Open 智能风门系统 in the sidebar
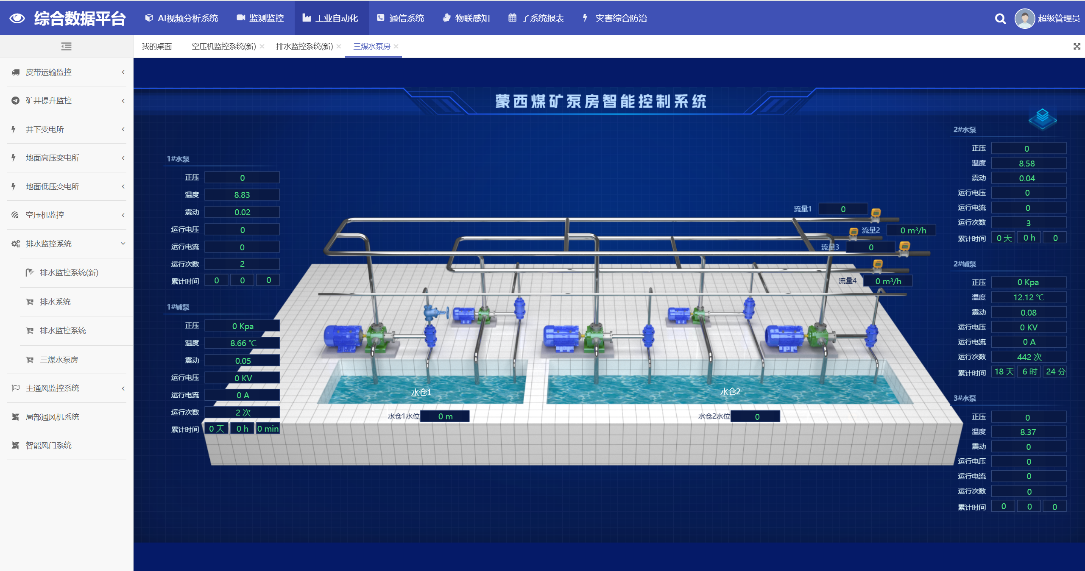Image resolution: width=1085 pixels, height=571 pixels. 49,445
